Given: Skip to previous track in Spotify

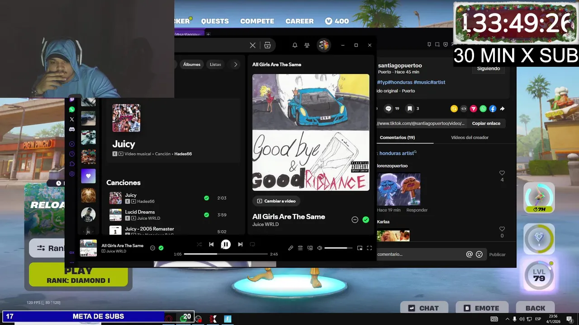Looking at the screenshot, I should 211,245.
